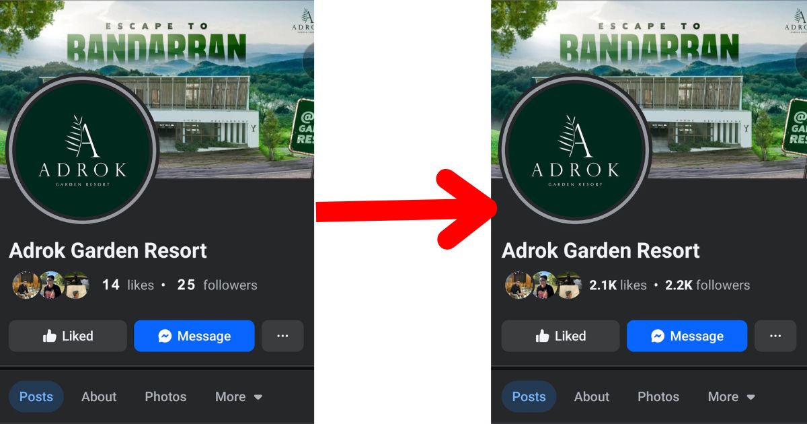Image resolution: width=807 pixels, height=424 pixels.
Task: Click the 25 followers link
Action: (x=217, y=285)
